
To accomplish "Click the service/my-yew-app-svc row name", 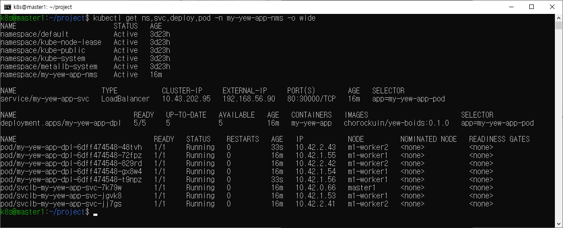I will tap(45, 99).
